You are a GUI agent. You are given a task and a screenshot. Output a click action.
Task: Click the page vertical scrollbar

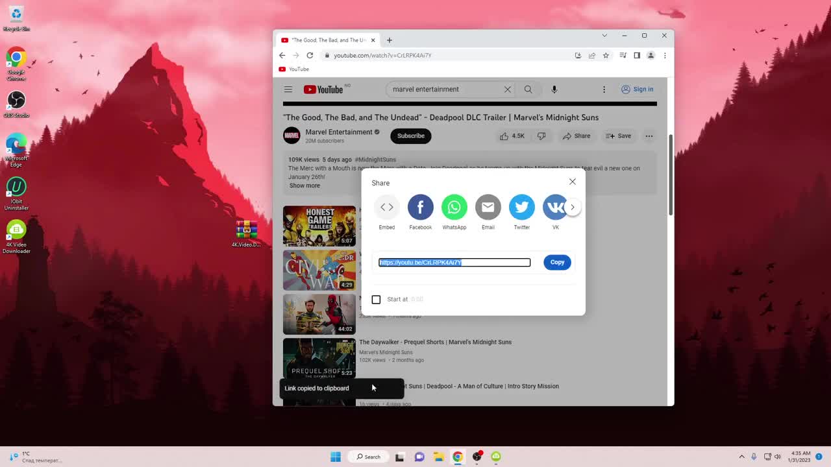(671, 175)
